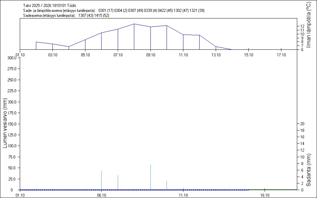The height and width of the screenshot is (198, 317).
Task: Click the chart title 'Talvi 2025 / 2026 1810101 Töölö'
Action: [50, 6]
